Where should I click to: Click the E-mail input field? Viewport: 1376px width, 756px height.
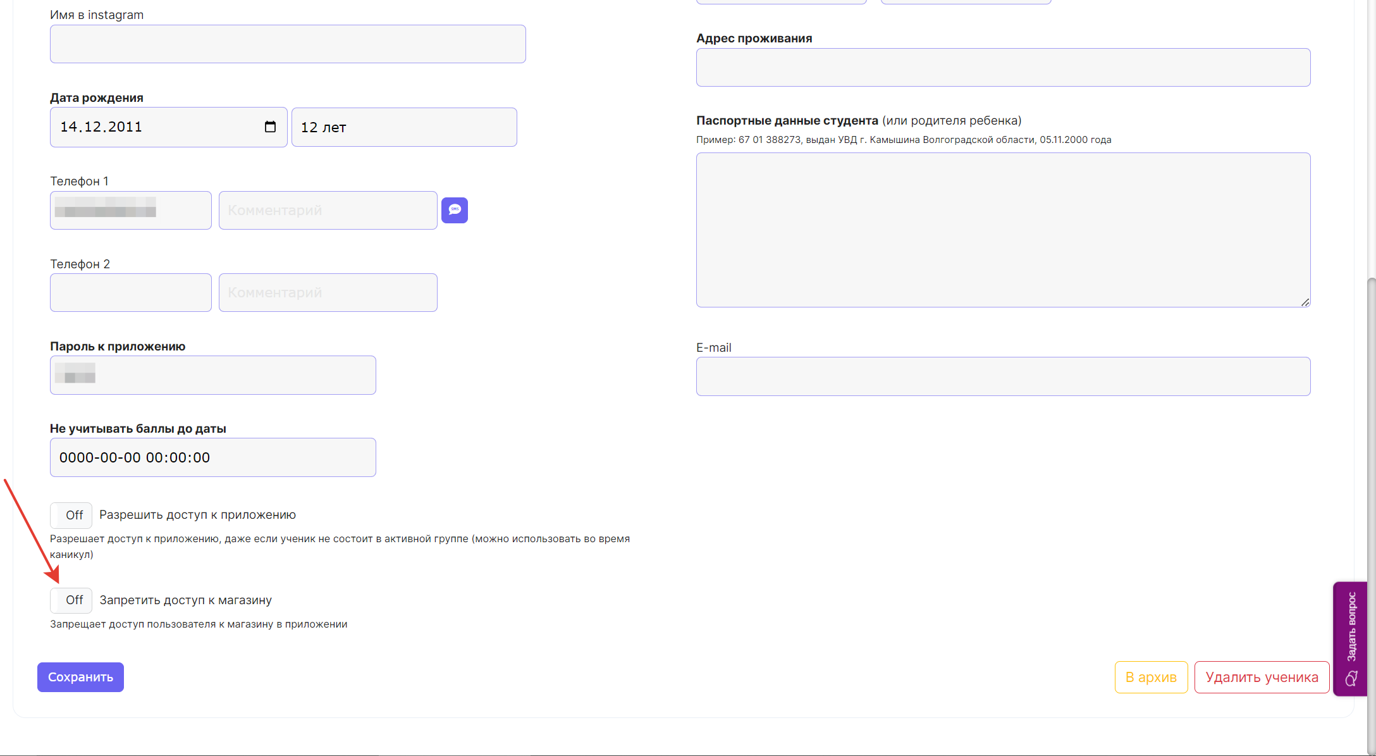click(x=1003, y=376)
